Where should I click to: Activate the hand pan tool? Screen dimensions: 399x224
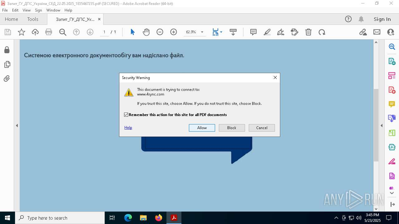tap(146, 32)
